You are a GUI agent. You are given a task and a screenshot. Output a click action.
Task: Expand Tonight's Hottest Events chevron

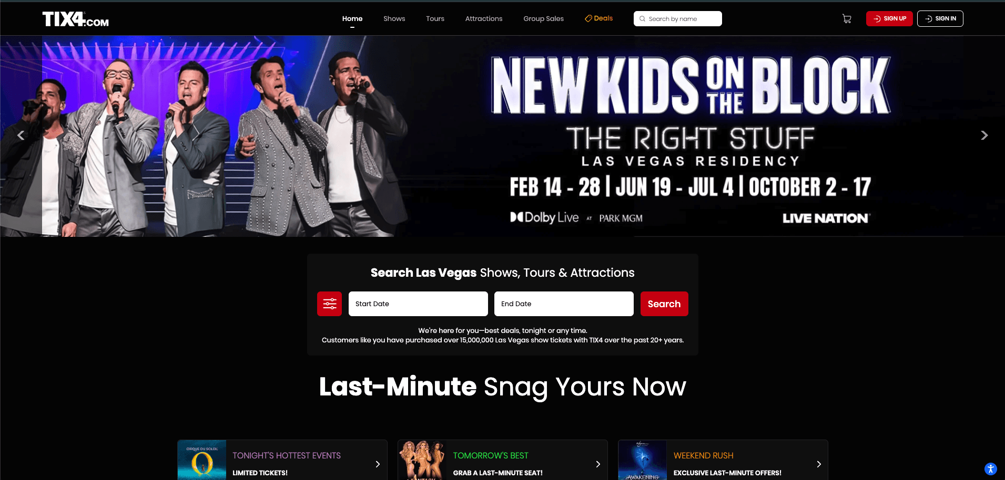378,464
